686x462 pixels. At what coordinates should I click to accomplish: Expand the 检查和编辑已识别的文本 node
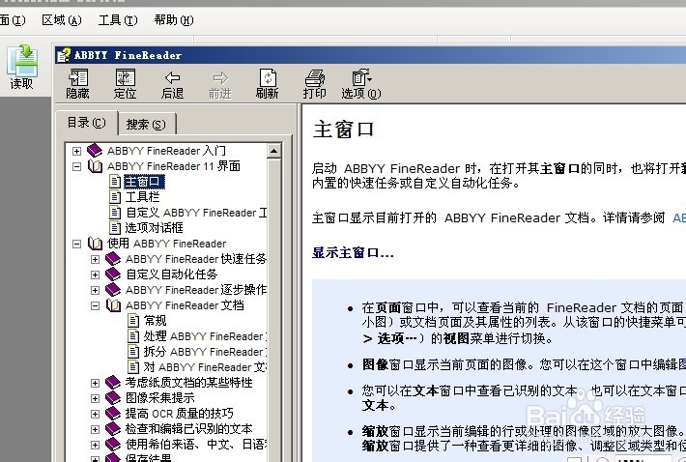coord(95,429)
